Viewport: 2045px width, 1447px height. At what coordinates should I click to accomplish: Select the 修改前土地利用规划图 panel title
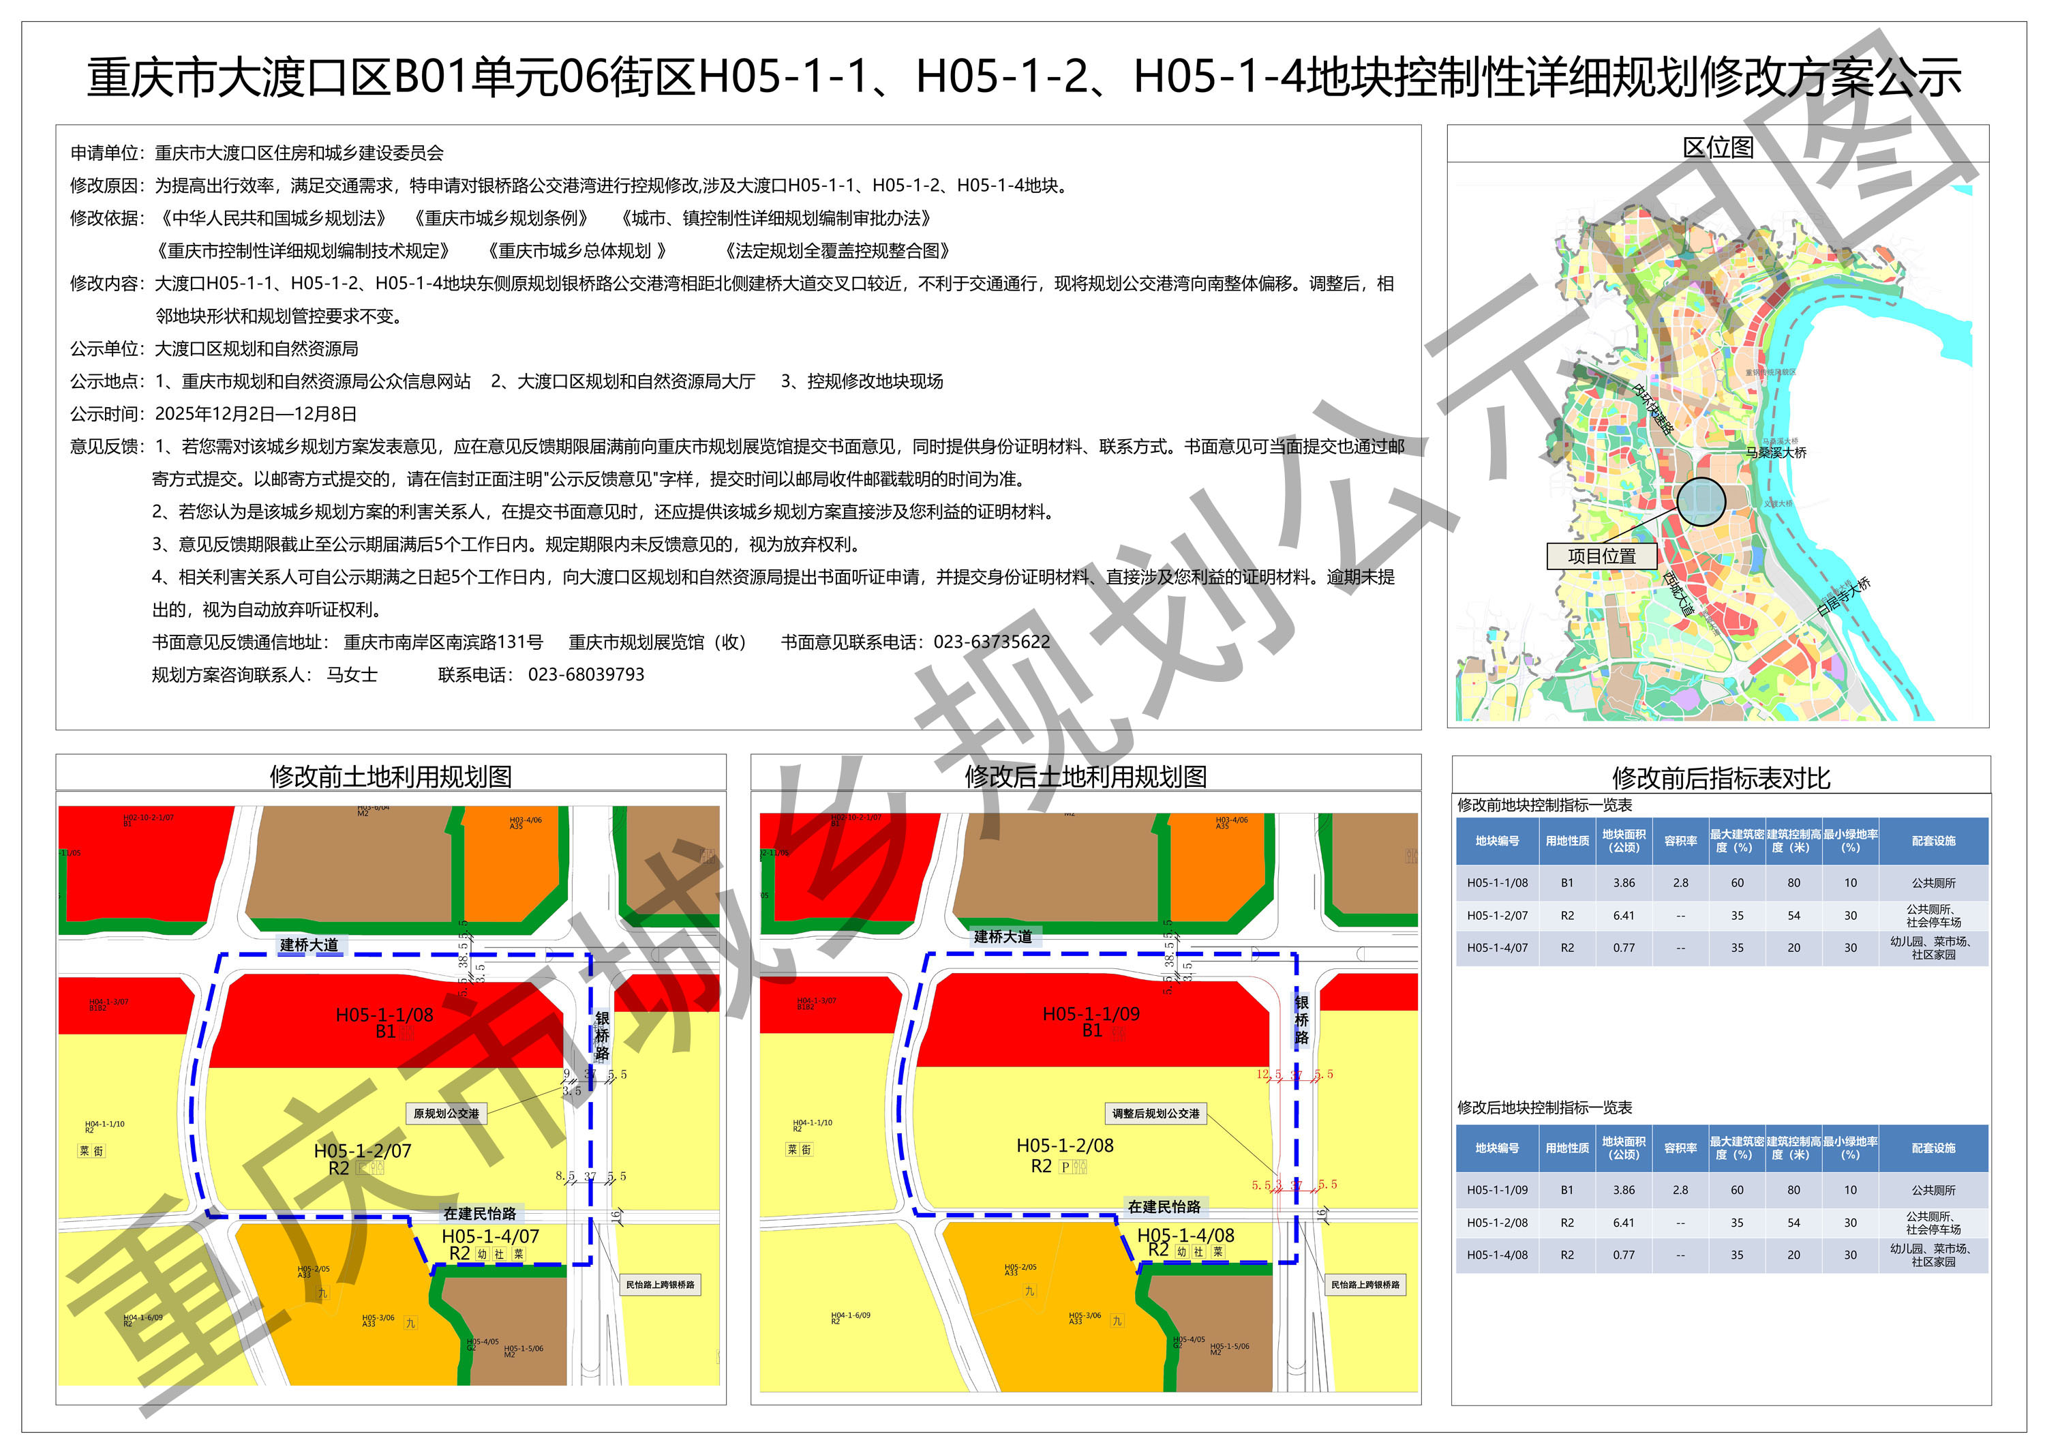(390, 776)
